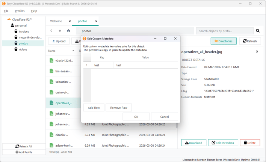
Task: Click image file icon for quino-al-...
Action: tap(51, 92)
